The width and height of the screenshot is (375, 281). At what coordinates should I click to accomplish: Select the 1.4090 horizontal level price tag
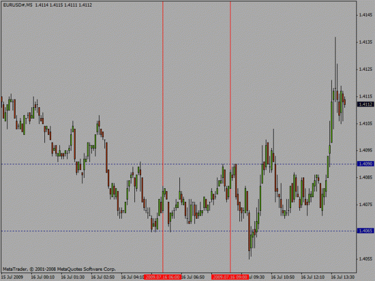click(365, 164)
